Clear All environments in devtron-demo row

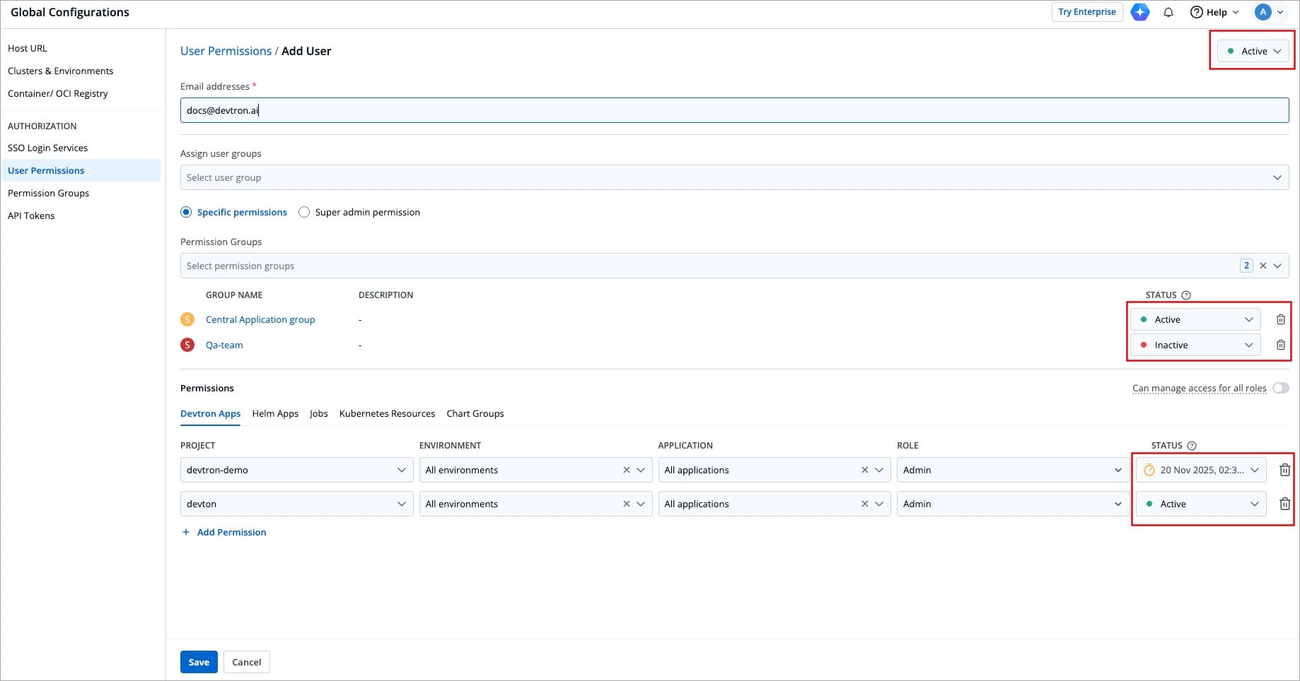pos(626,470)
